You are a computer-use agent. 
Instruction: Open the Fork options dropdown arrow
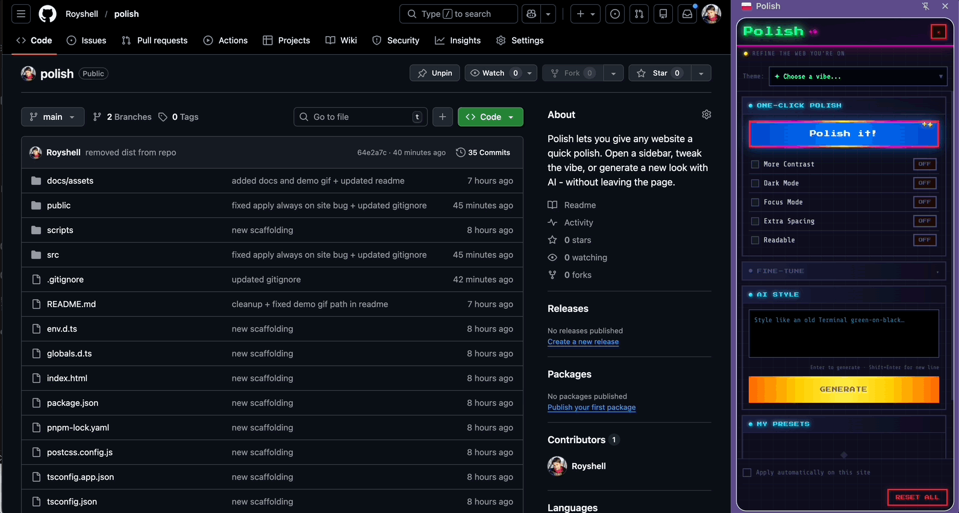(613, 73)
